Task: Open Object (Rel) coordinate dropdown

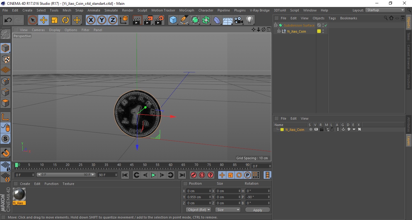Action: pos(199,210)
